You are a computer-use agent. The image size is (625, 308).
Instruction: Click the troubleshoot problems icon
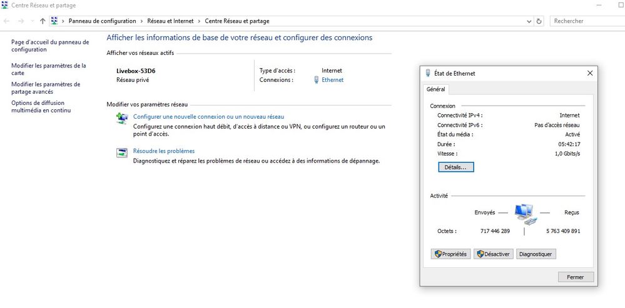(x=122, y=153)
